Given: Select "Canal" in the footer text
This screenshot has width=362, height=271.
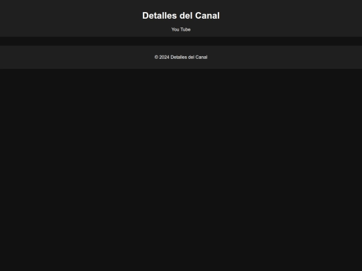Looking at the screenshot, I should [x=201, y=57].
